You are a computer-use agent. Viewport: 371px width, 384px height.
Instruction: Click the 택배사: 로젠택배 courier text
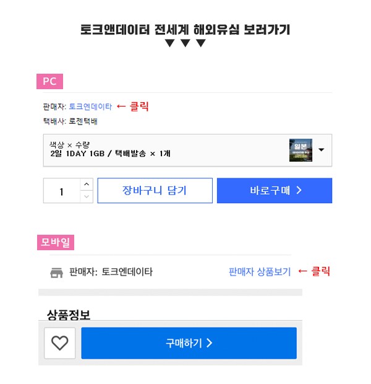tap(70, 121)
